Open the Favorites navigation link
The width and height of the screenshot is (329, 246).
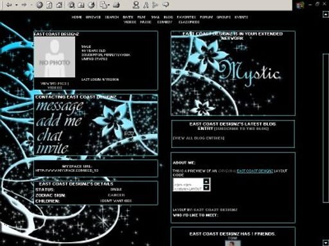point(186,17)
